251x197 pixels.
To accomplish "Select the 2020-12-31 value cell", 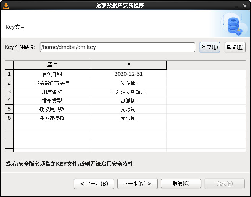I will point(129,74).
